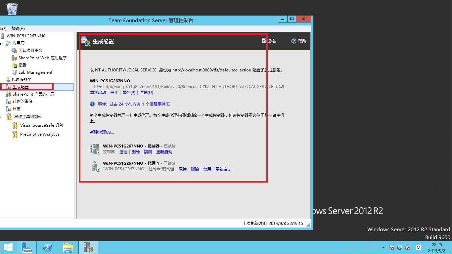Select the 报告 folder icon in tree
The image size is (452, 254).
click(x=14, y=65)
